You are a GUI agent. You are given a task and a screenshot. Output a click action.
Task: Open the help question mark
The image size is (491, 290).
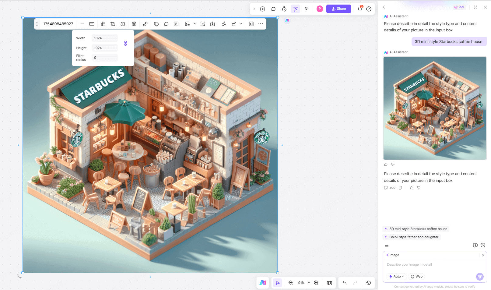point(369,9)
